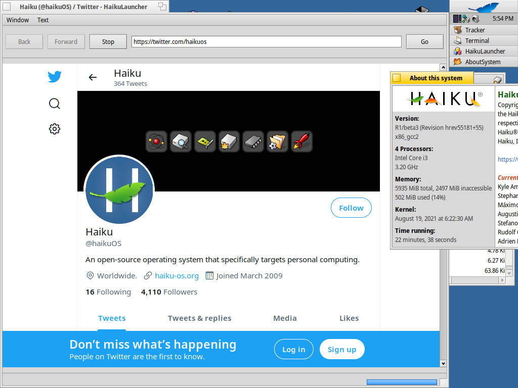Click the About this system title tab

coord(432,78)
